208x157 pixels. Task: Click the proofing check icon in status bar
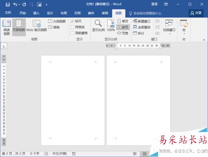click(46, 154)
